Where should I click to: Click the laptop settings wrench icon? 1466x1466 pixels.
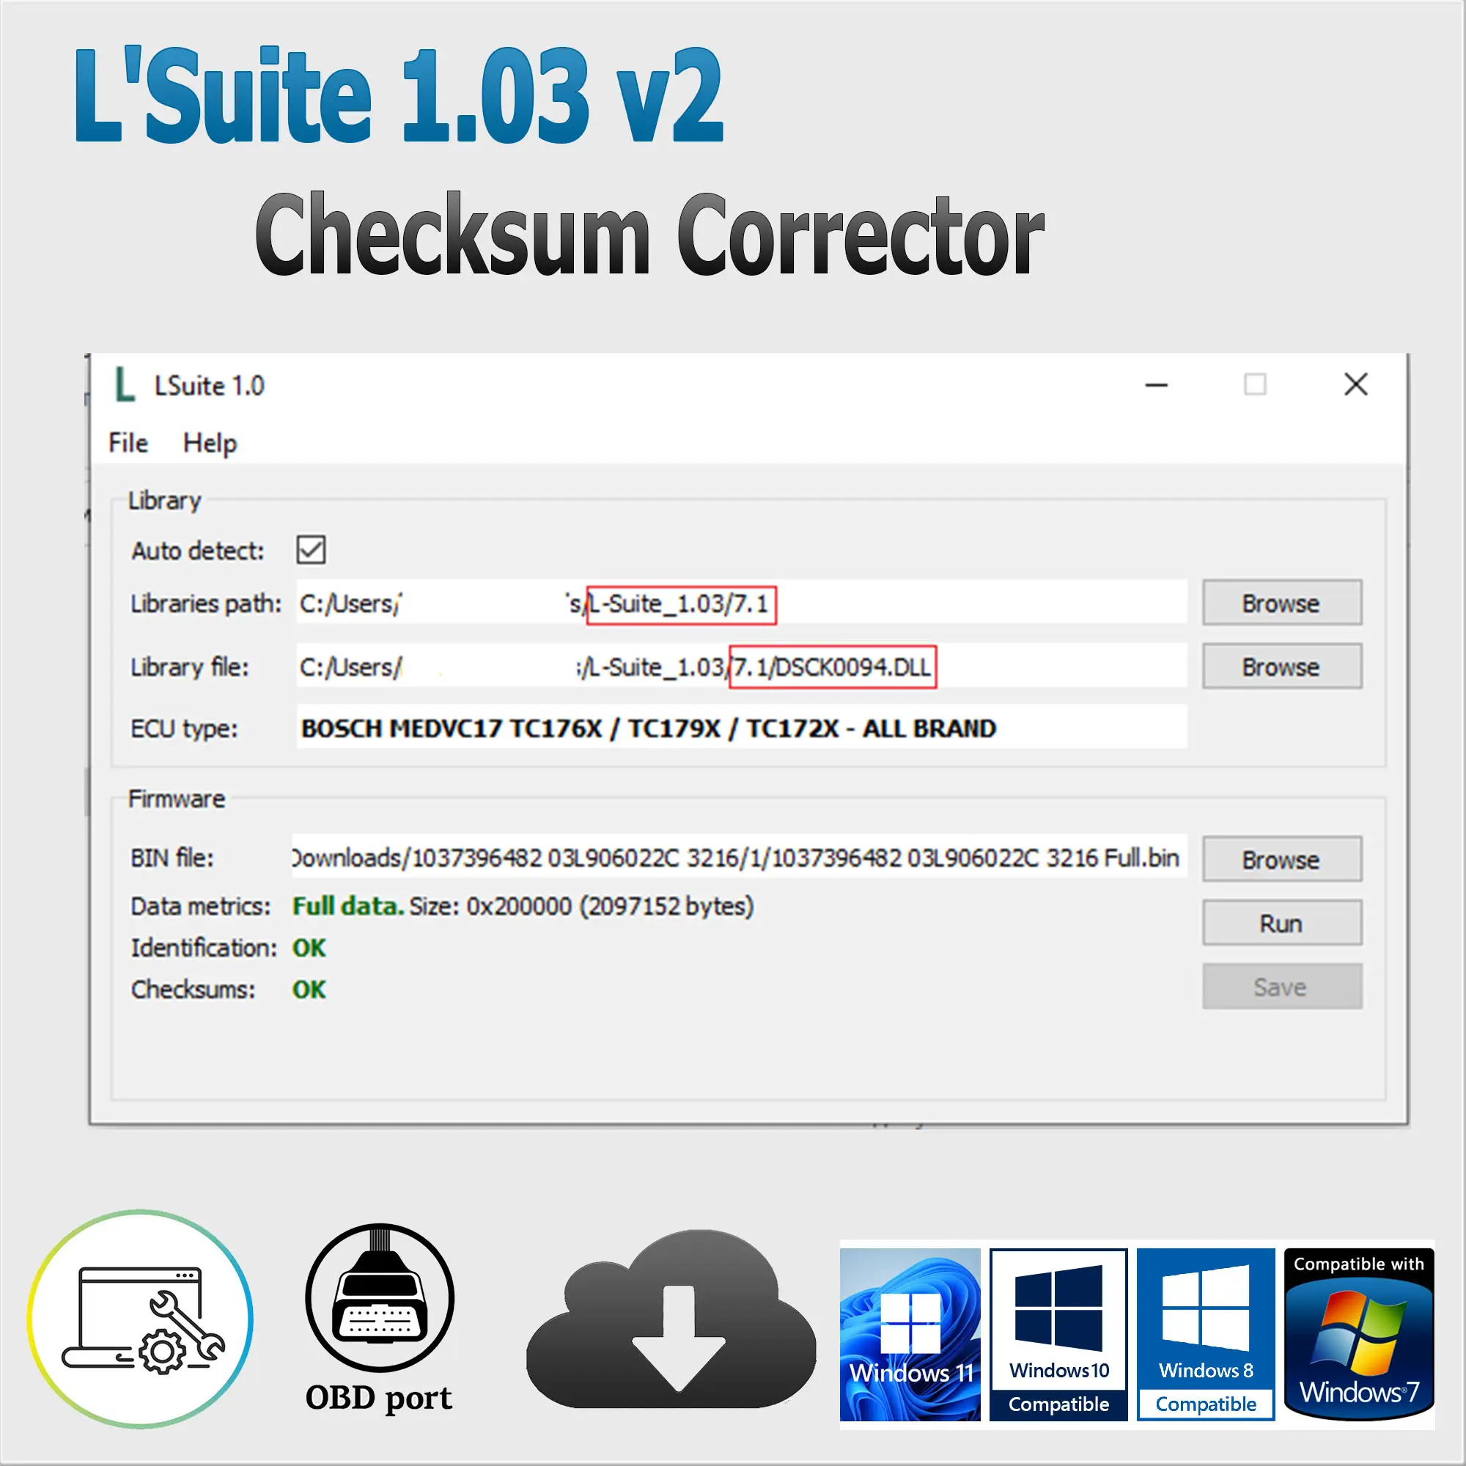pos(141,1319)
